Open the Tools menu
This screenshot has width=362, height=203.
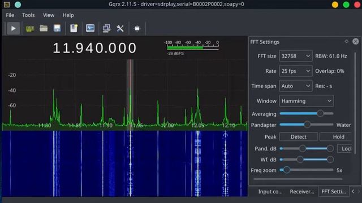coord(28,15)
